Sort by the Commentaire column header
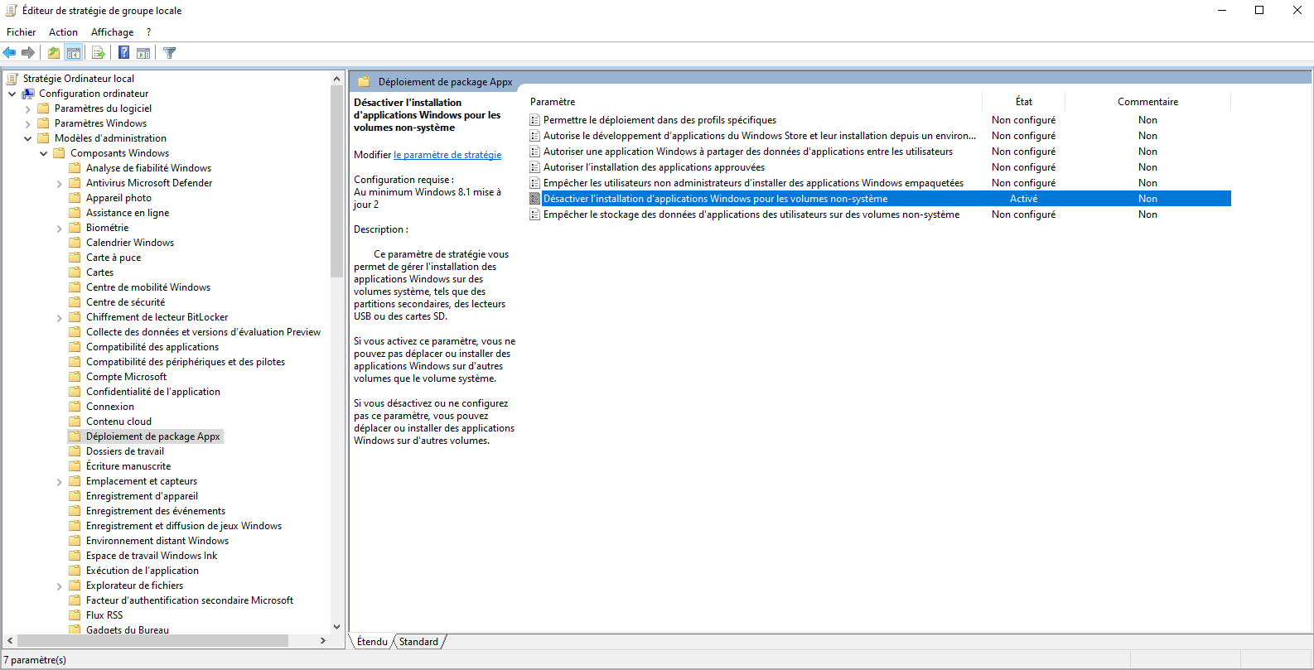Screen dimensions: 1314x670 pyautogui.click(x=1148, y=102)
